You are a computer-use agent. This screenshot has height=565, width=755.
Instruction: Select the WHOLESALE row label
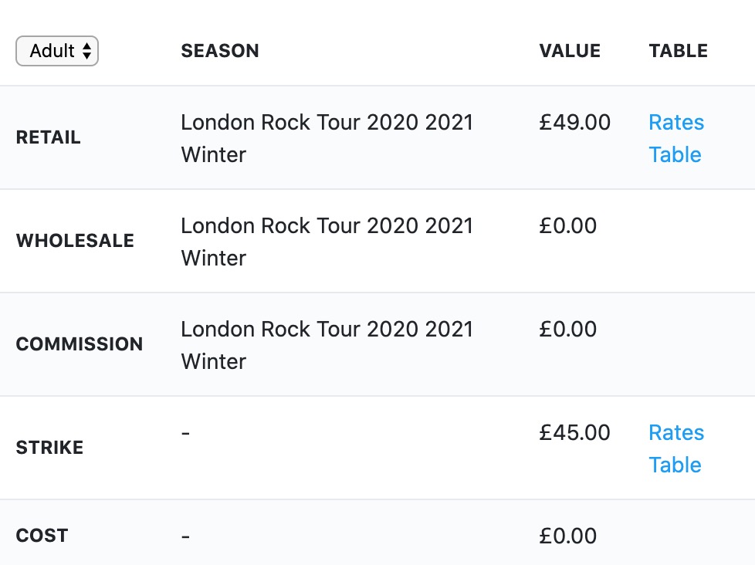tap(75, 241)
